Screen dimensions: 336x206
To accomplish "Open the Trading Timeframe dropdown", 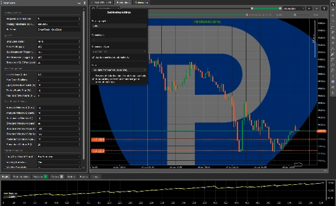I will click(59, 24).
